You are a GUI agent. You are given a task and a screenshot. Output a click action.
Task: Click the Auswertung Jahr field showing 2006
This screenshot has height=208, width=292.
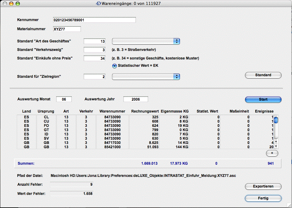pyautogui.click(x=135, y=99)
